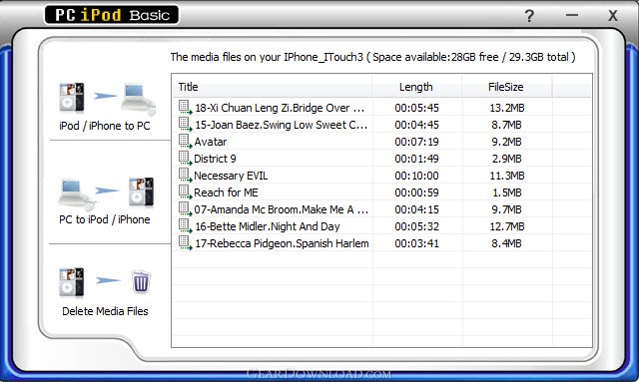The height and width of the screenshot is (382, 639).
Task: Minimize the PC iPod Basic window
Action: point(572,15)
